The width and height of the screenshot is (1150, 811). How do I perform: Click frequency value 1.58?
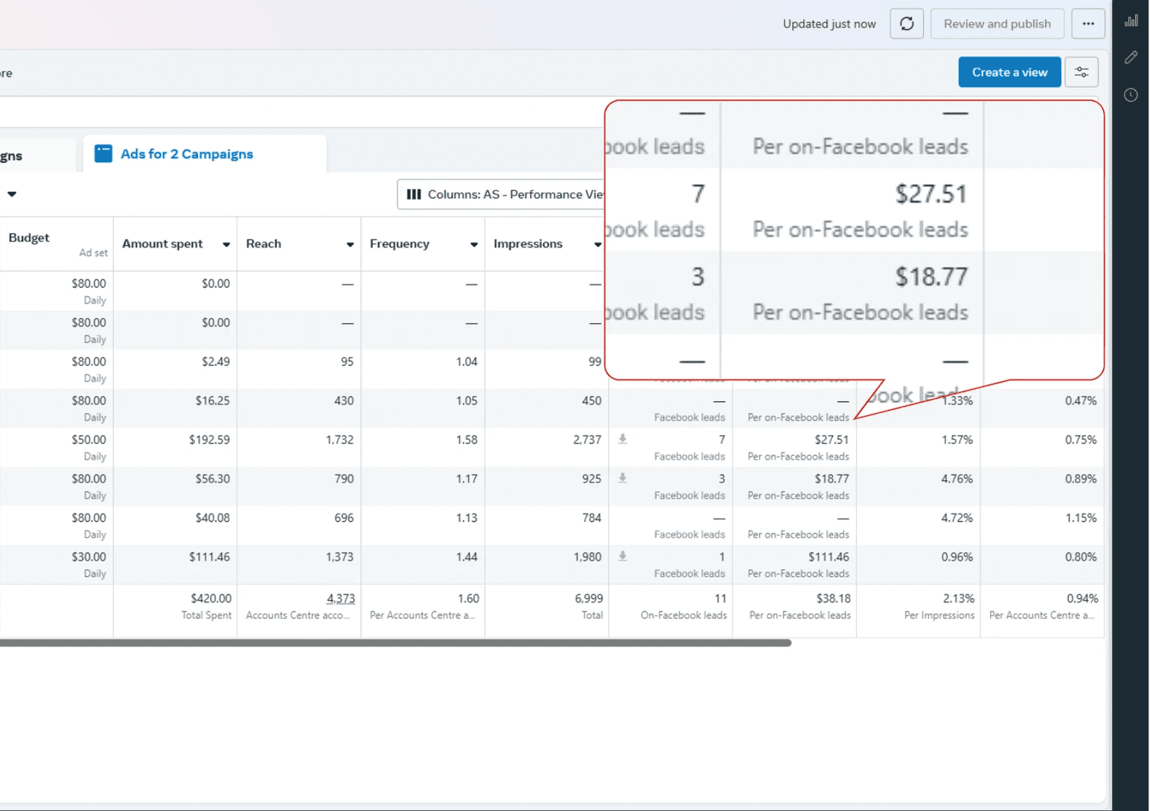[467, 440]
